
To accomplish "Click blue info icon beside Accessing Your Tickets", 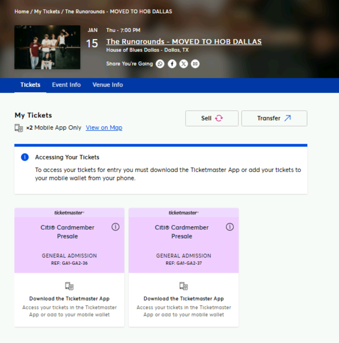I will click(x=25, y=157).
